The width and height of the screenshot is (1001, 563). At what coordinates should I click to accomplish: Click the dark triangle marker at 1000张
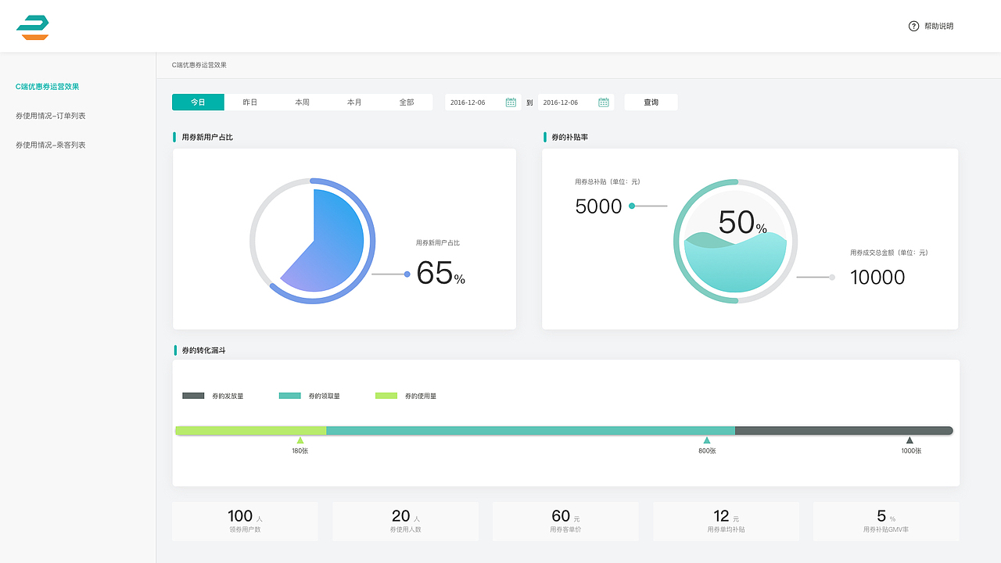coord(910,440)
